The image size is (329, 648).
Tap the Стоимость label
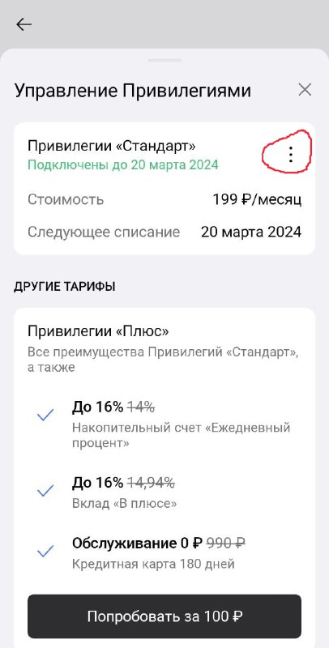[x=66, y=199]
